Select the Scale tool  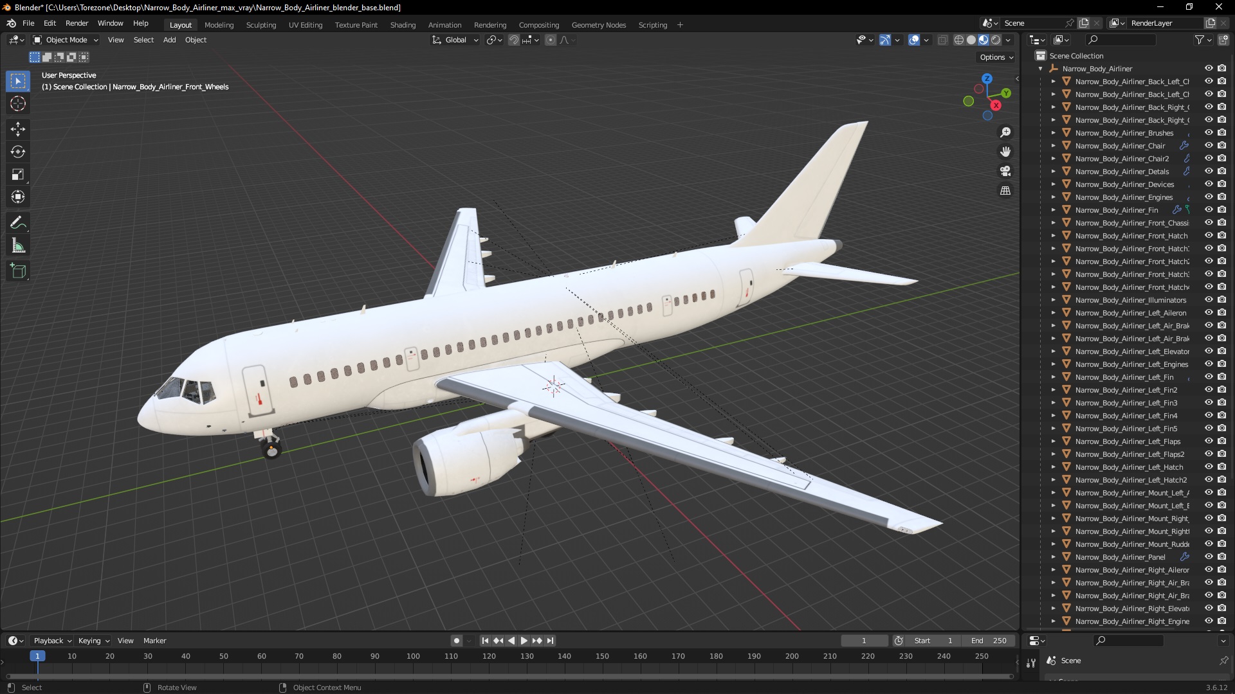(x=18, y=175)
